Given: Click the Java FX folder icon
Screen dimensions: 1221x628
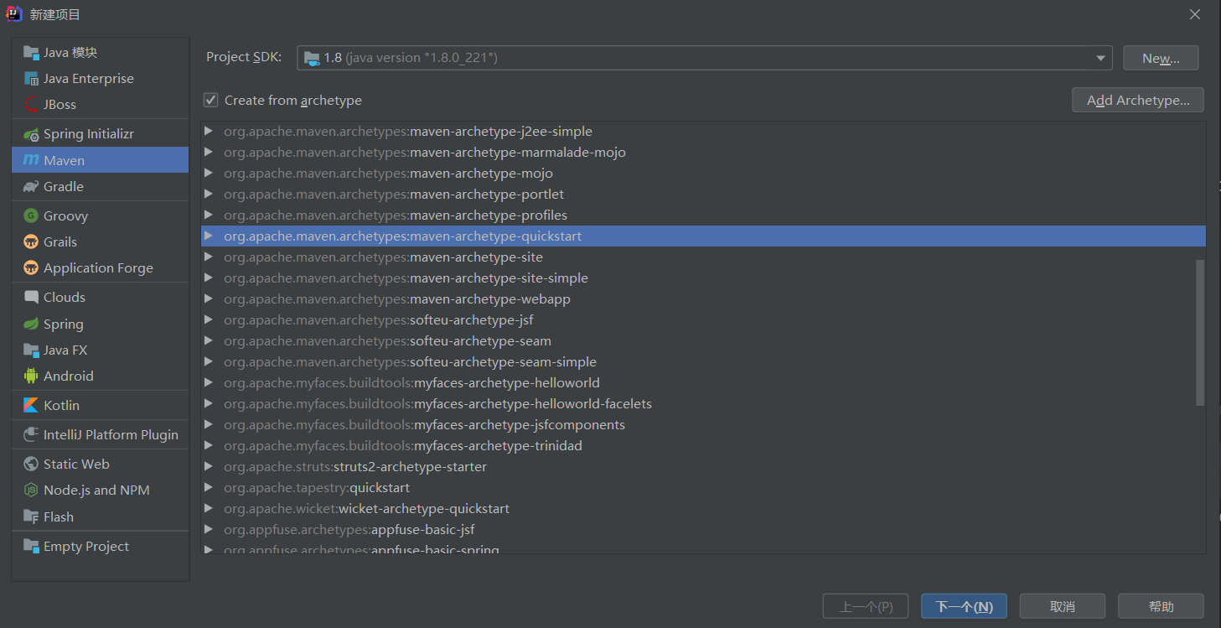Looking at the screenshot, I should [31, 350].
